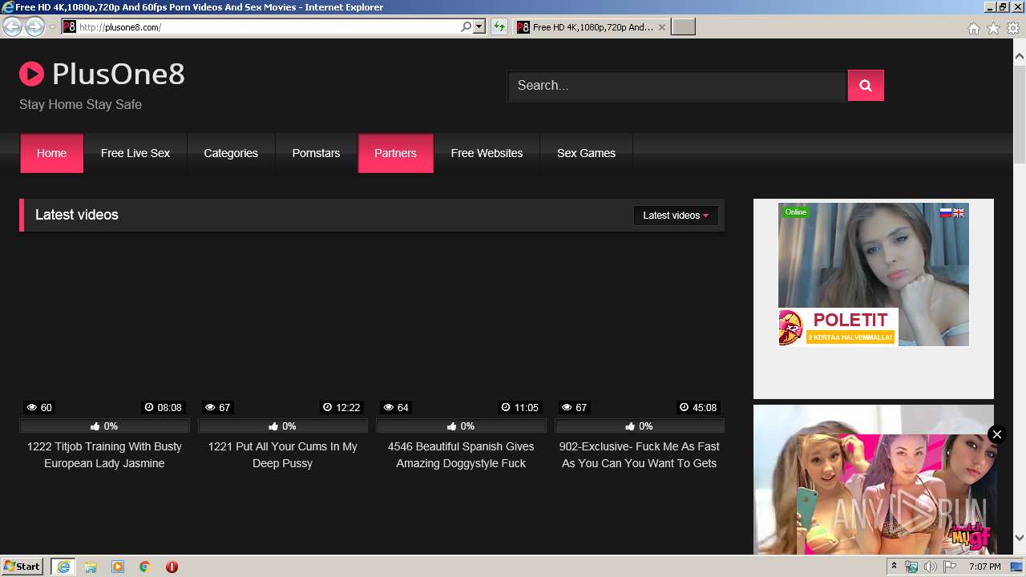Close the floating ad overlay with X
The height and width of the screenshot is (577, 1026).
tap(996, 434)
